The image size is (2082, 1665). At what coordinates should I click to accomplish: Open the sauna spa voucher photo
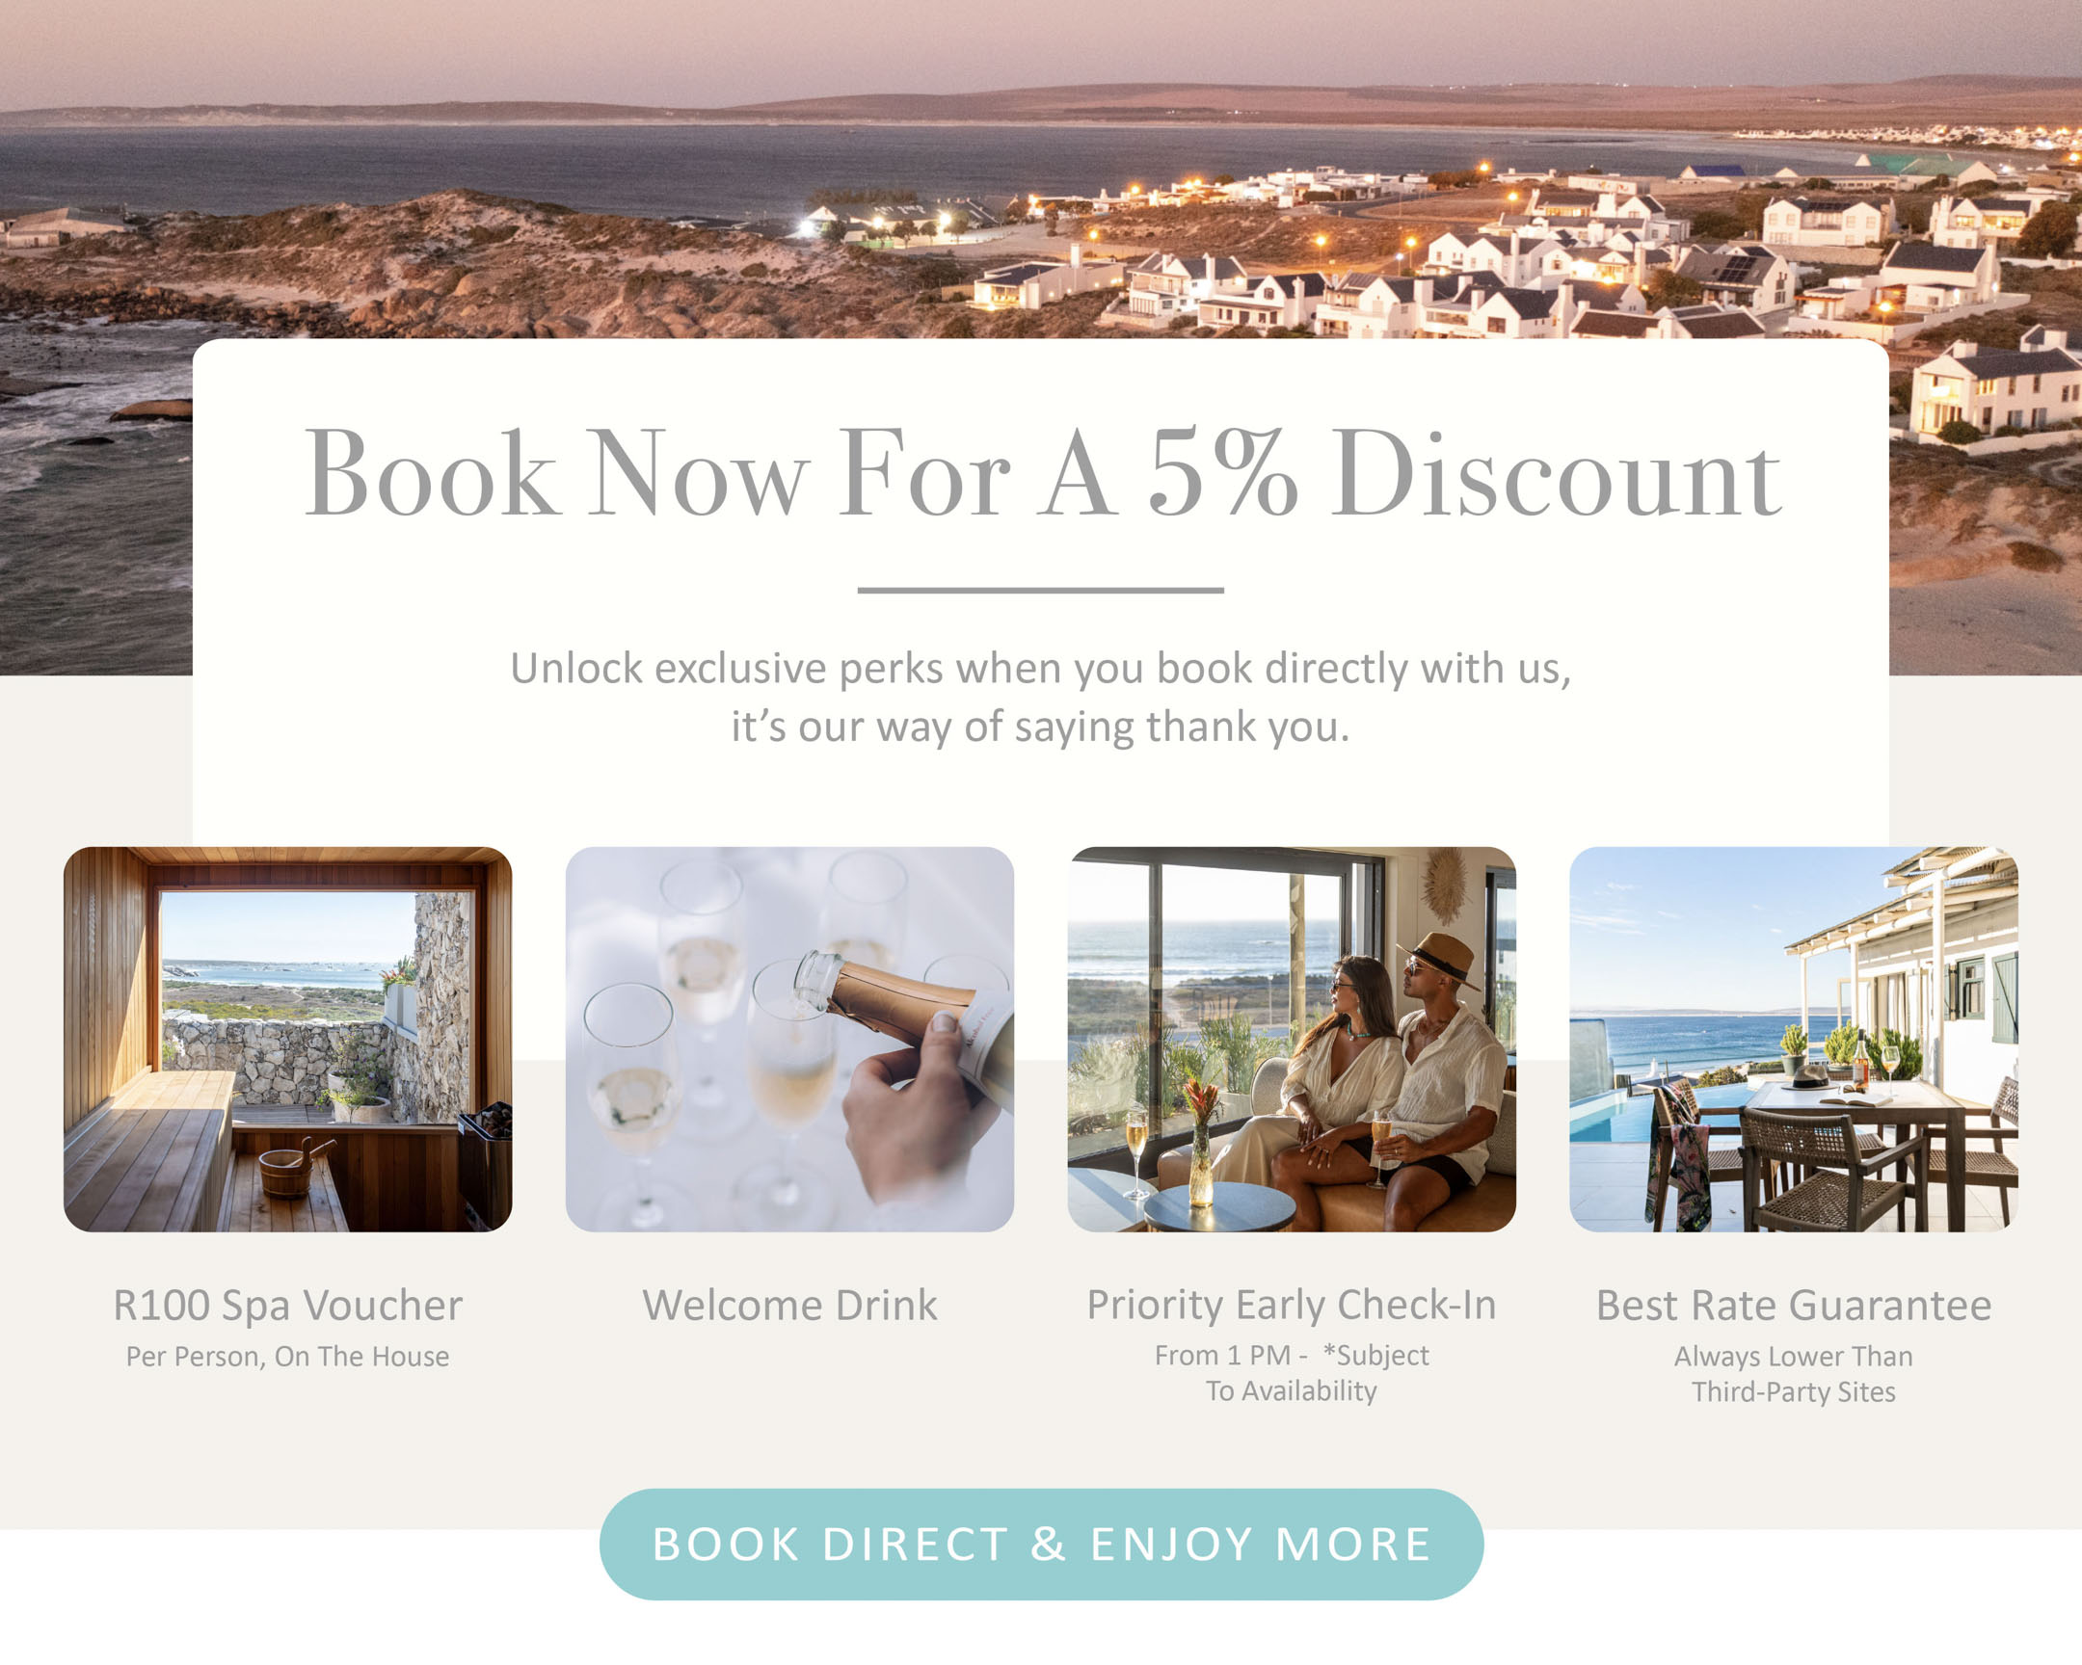point(288,1039)
